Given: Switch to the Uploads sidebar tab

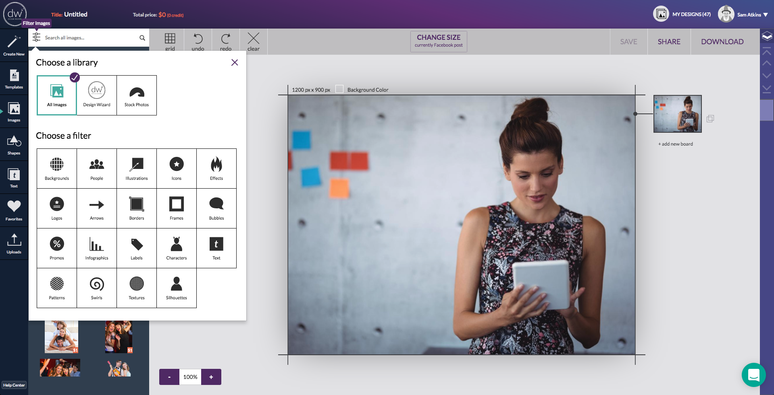Looking at the screenshot, I should click(14, 244).
